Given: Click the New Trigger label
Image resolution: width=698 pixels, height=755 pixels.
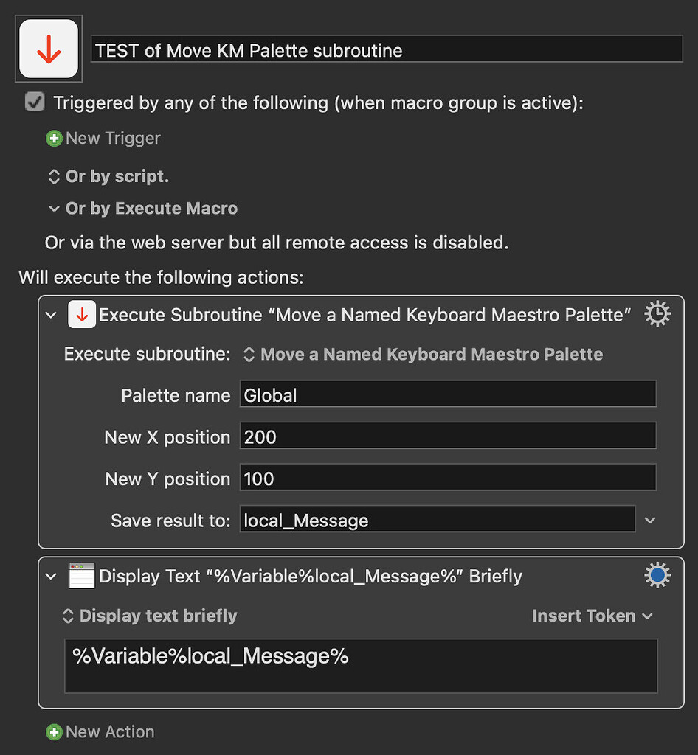Looking at the screenshot, I should pos(113,139).
